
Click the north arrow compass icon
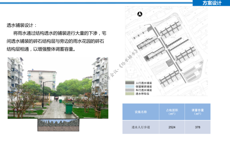(140, 14)
